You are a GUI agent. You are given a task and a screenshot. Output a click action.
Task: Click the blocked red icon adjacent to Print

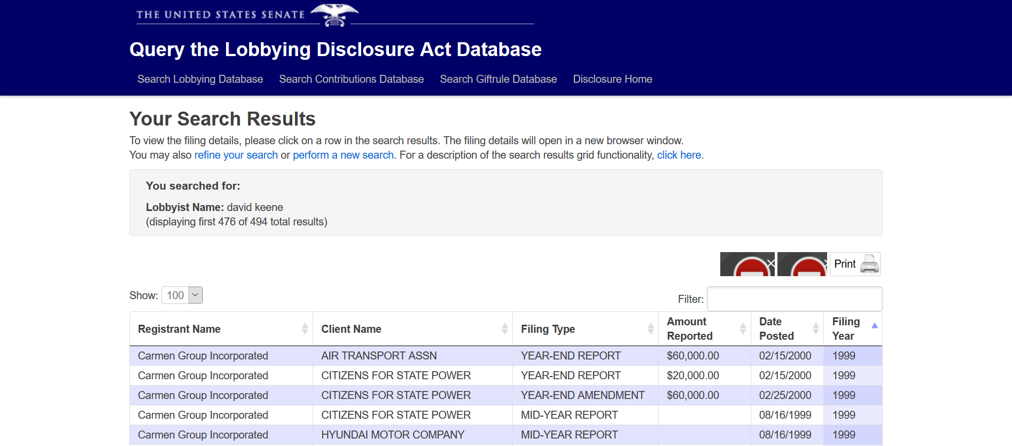(802, 264)
